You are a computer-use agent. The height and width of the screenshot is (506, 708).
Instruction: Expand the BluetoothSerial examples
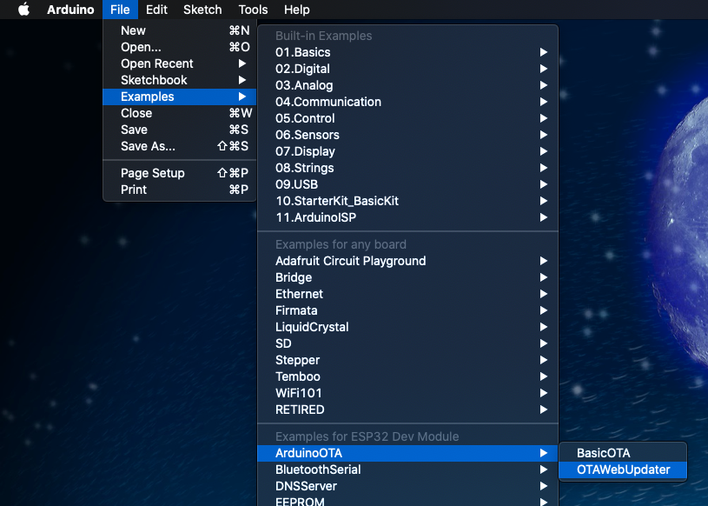407,469
